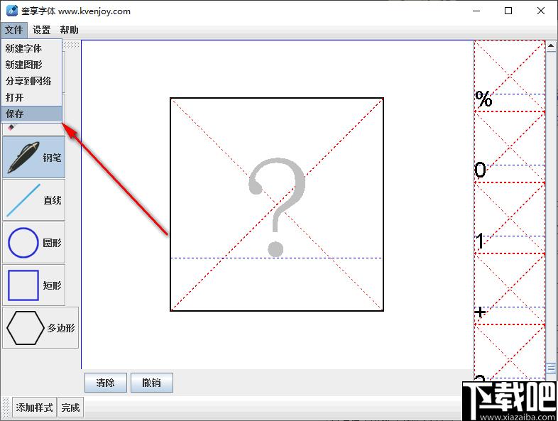The height and width of the screenshot is (421, 558).
Task: Open the 帮助 menu
Action: click(69, 30)
